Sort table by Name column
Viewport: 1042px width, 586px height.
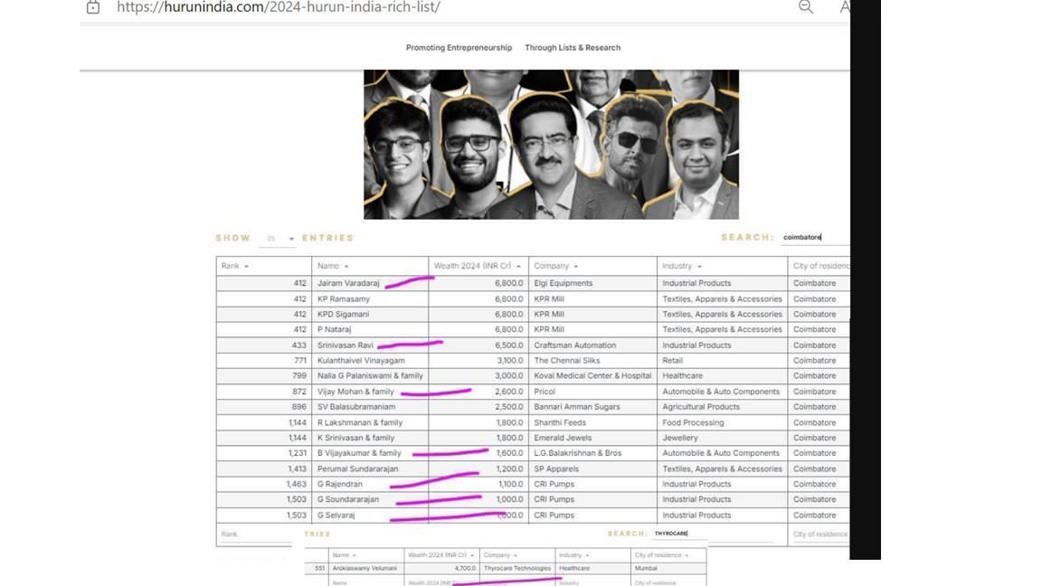332,266
